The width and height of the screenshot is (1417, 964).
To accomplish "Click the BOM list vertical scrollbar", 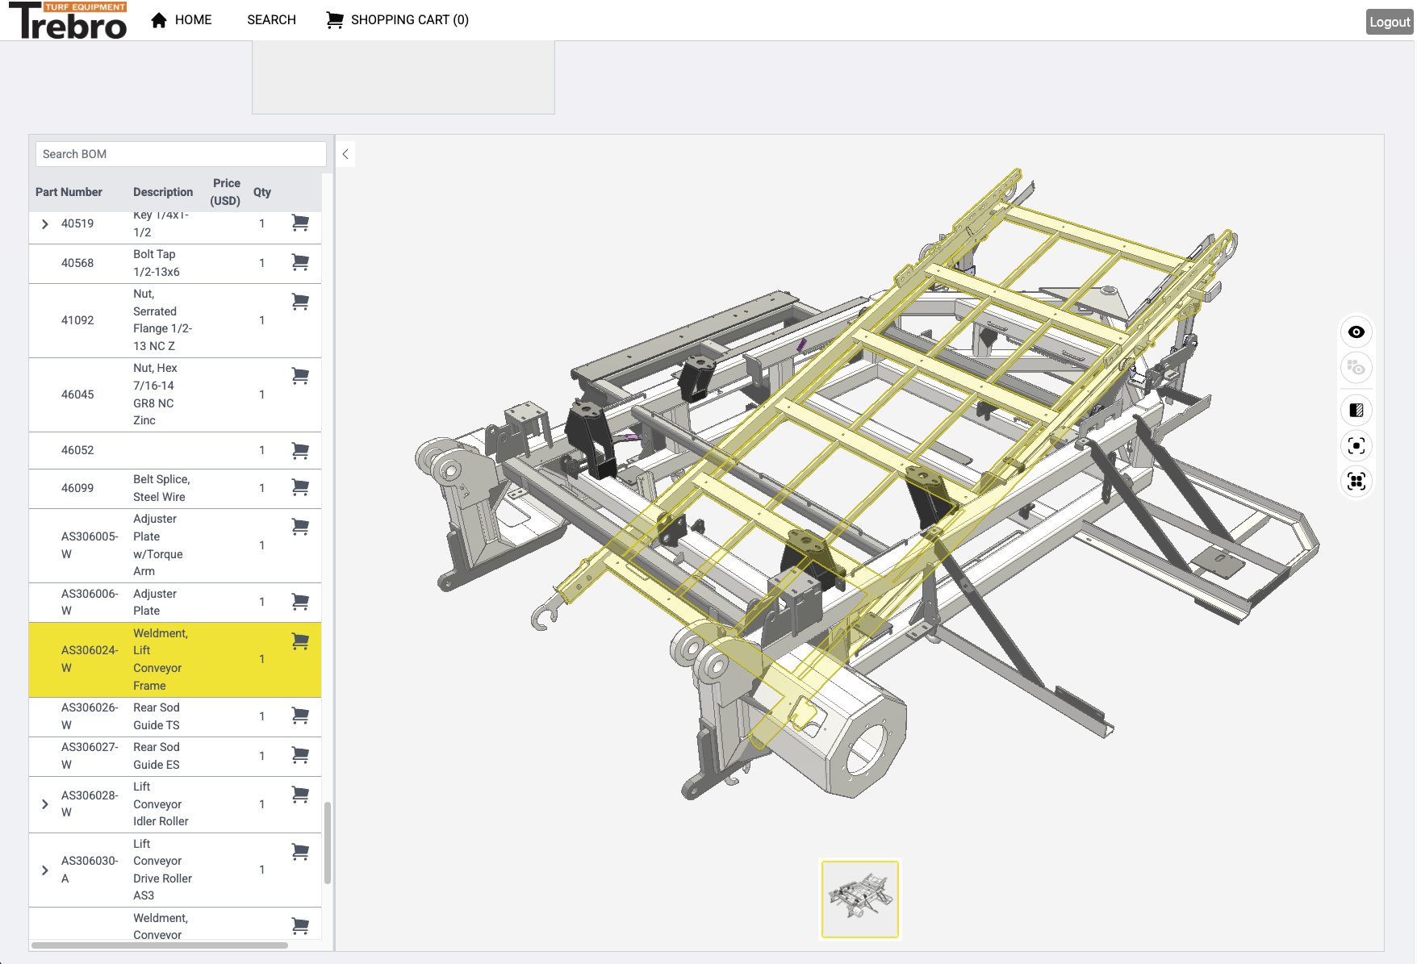I will [x=327, y=842].
